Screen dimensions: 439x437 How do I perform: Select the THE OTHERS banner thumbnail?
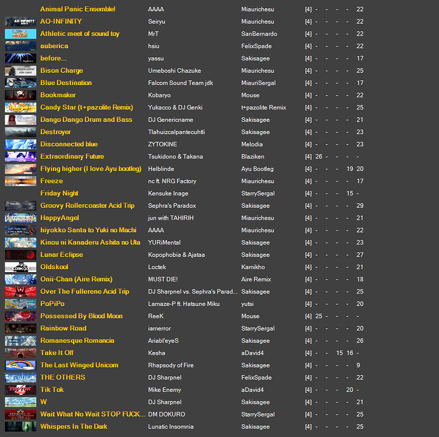click(x=20, y=378)
